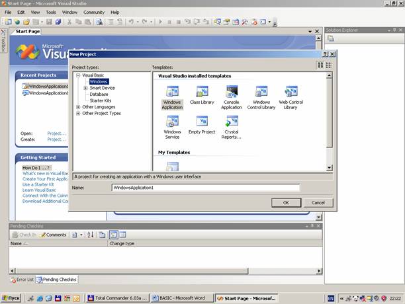
Task: Select the Web Control Library template
Action: click(291, 98)
